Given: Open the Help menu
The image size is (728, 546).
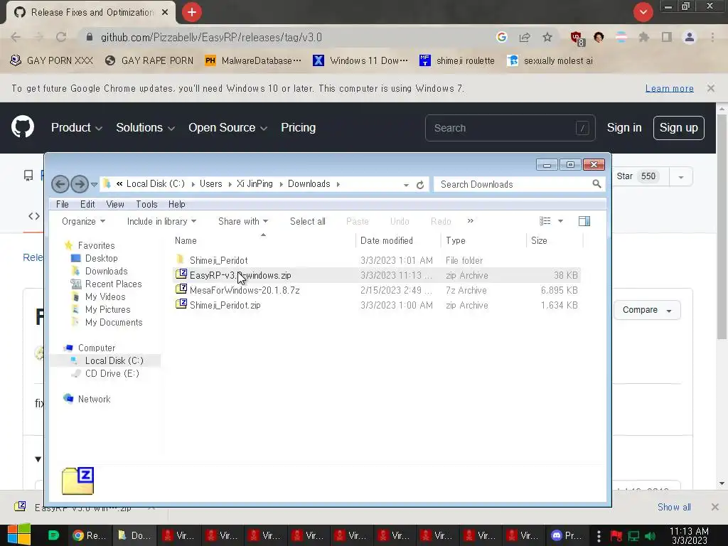Looking at the screenshot, I should [176, 204].
